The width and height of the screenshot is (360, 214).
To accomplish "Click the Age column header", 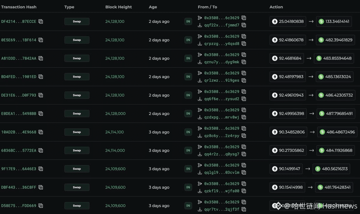I will pos(153,7).
